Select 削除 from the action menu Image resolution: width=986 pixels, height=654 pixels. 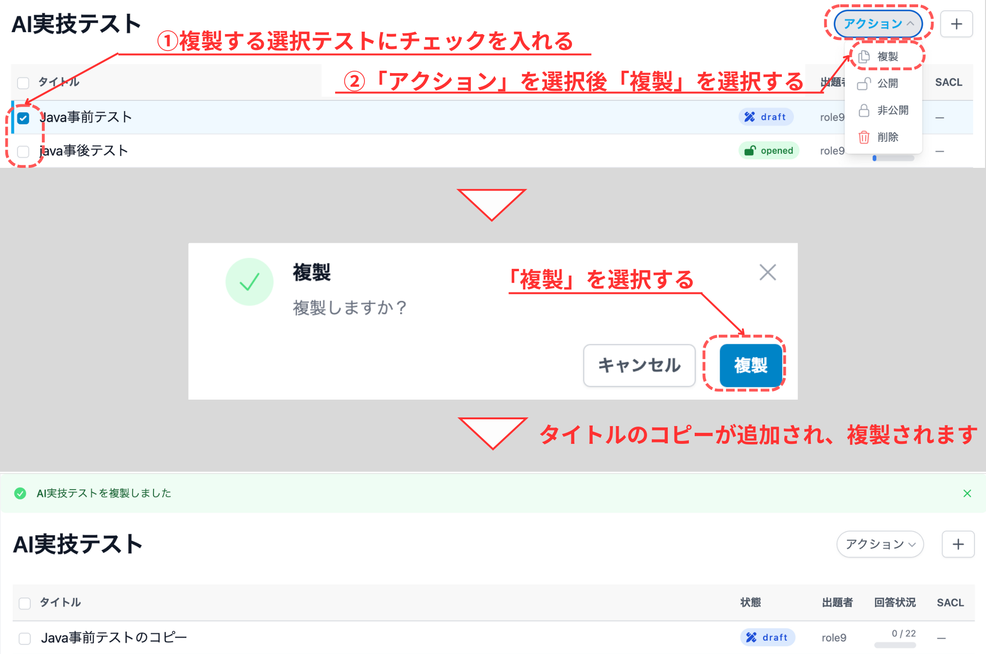tap(887, 137)
